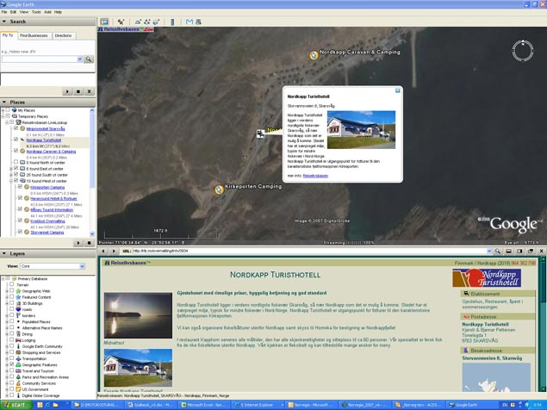Click the Reiselivsbasen link in the info balloon

click(x=315, y=176)
